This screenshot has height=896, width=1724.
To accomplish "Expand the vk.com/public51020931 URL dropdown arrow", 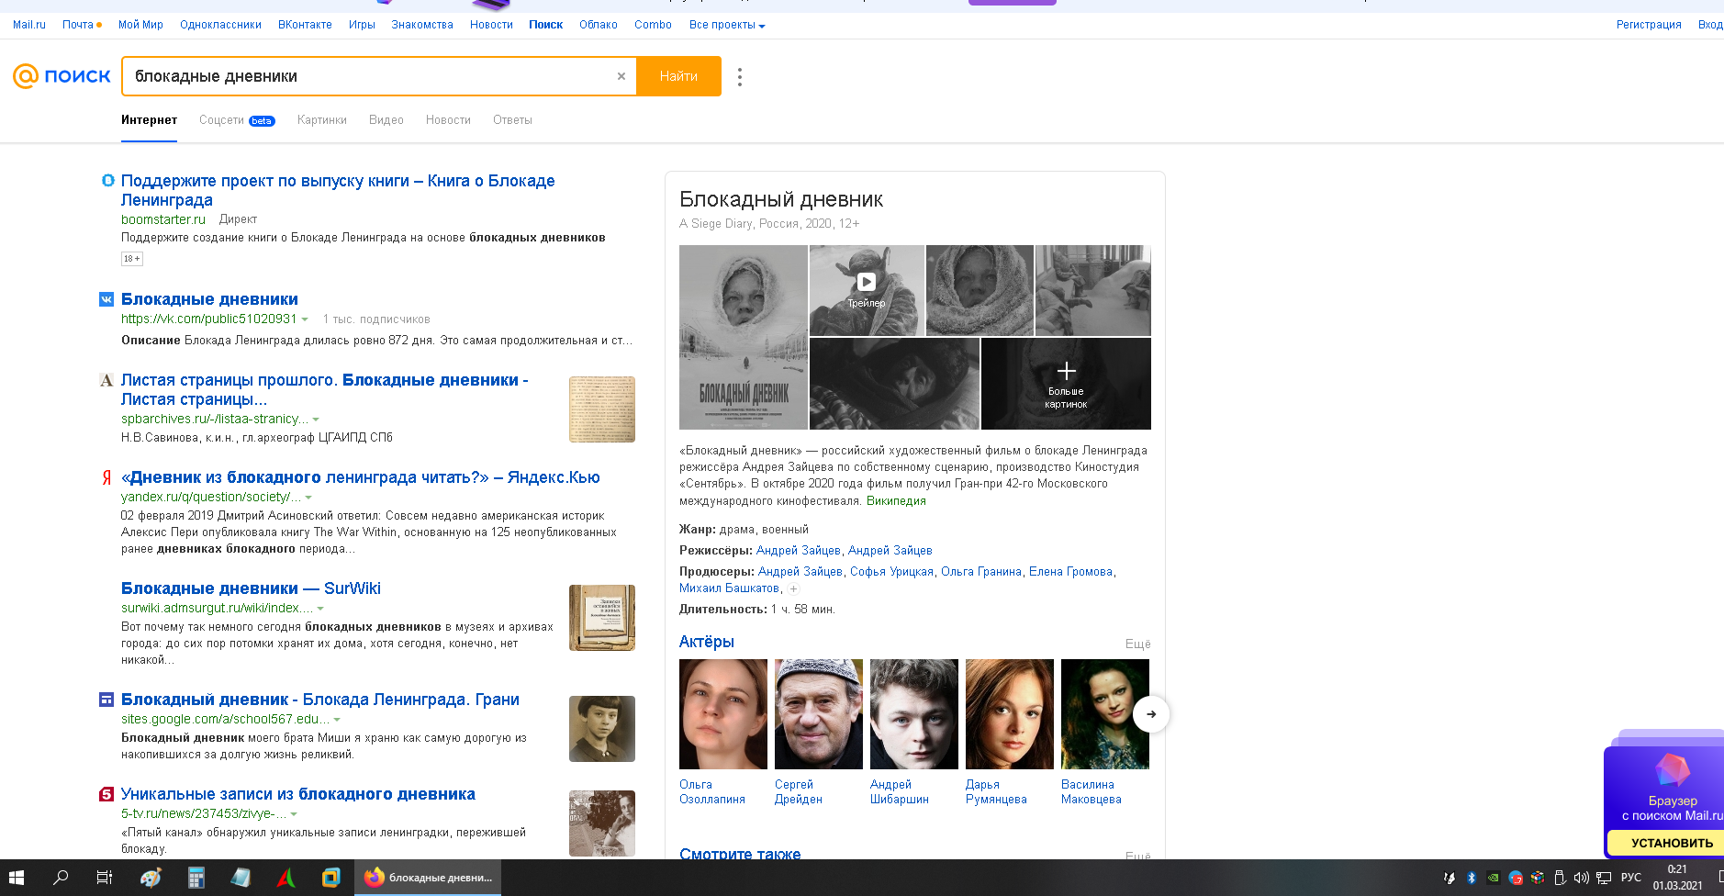I will [305, 319].
